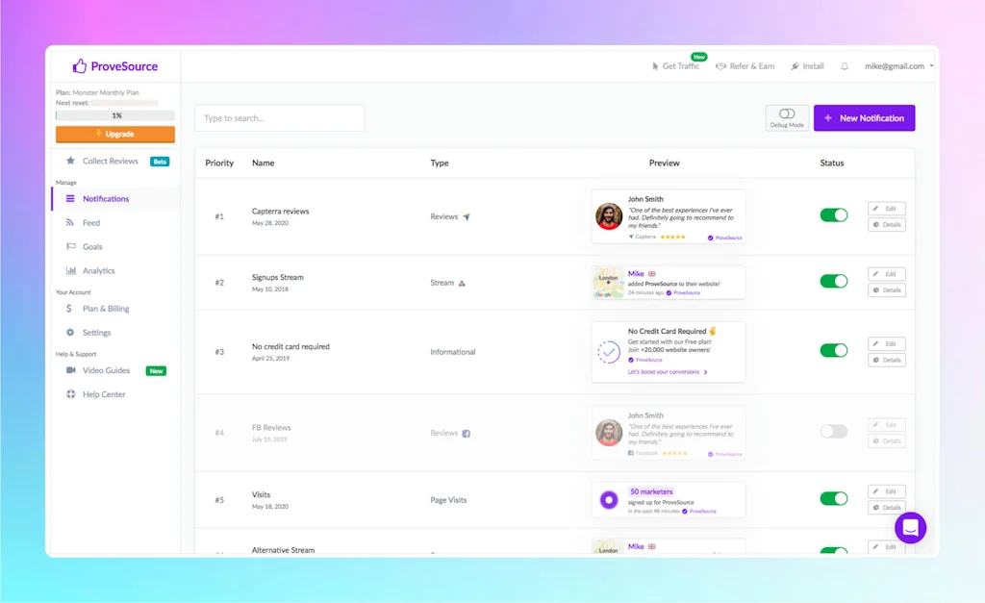Click the New Notification button
The image size is (985, 603).
tap(864, 117)
